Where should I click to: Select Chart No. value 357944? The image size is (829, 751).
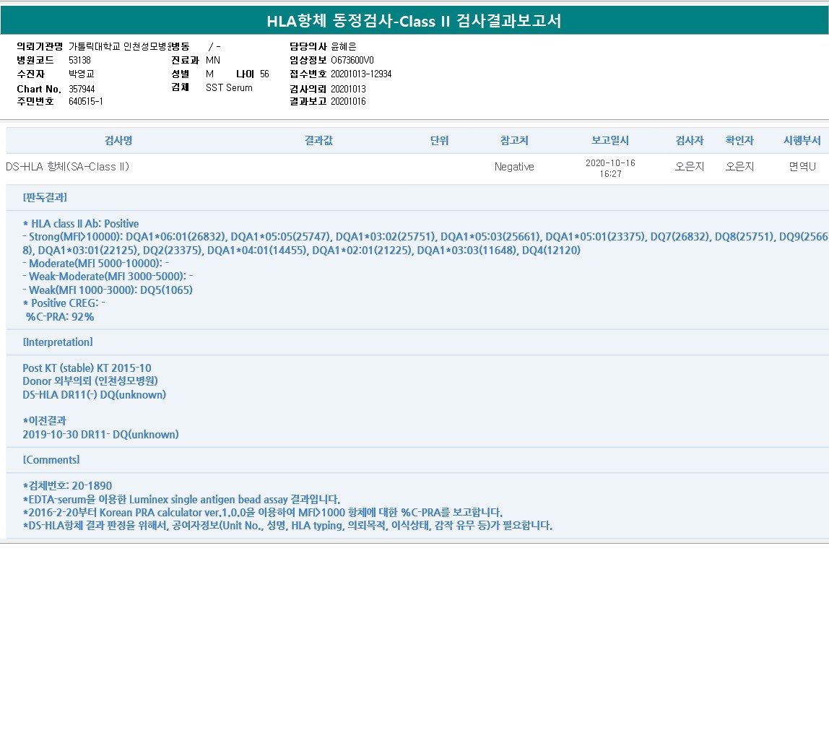[82, 89]
